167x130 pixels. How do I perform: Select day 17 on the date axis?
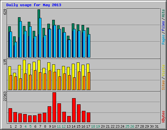(88, 126)
